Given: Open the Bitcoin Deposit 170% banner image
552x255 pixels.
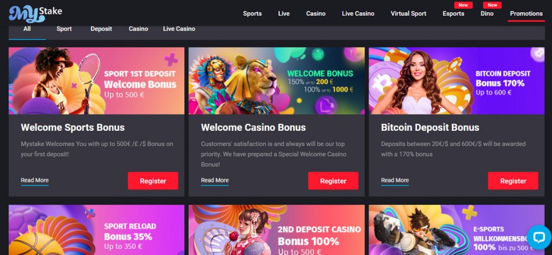Looking at the screenshot, I should pyautogui.click(x=457, y=81).
